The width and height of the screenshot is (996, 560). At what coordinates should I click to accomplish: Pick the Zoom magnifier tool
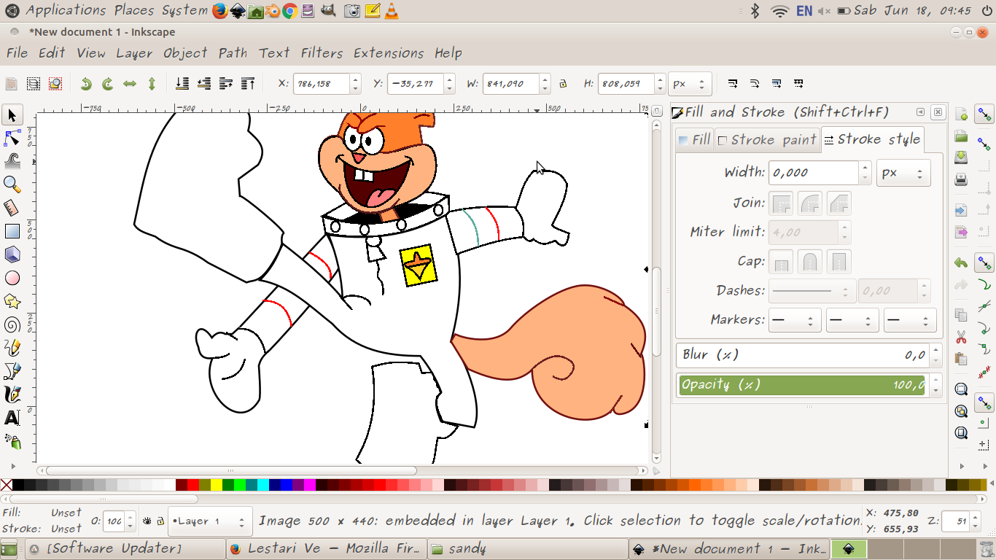click(12, 184)
